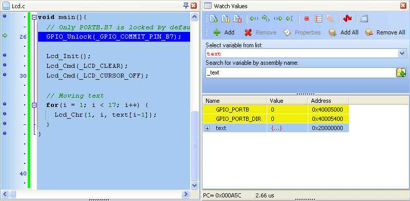This screenshot has width=410, height=201.
Task: Toggle breakpoint on the Lcd_Init() line
Action: click(x=5, y=55)
